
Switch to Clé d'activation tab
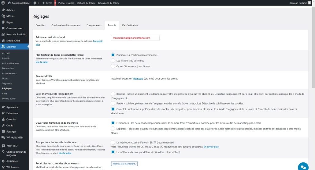[x=130, y=25]
